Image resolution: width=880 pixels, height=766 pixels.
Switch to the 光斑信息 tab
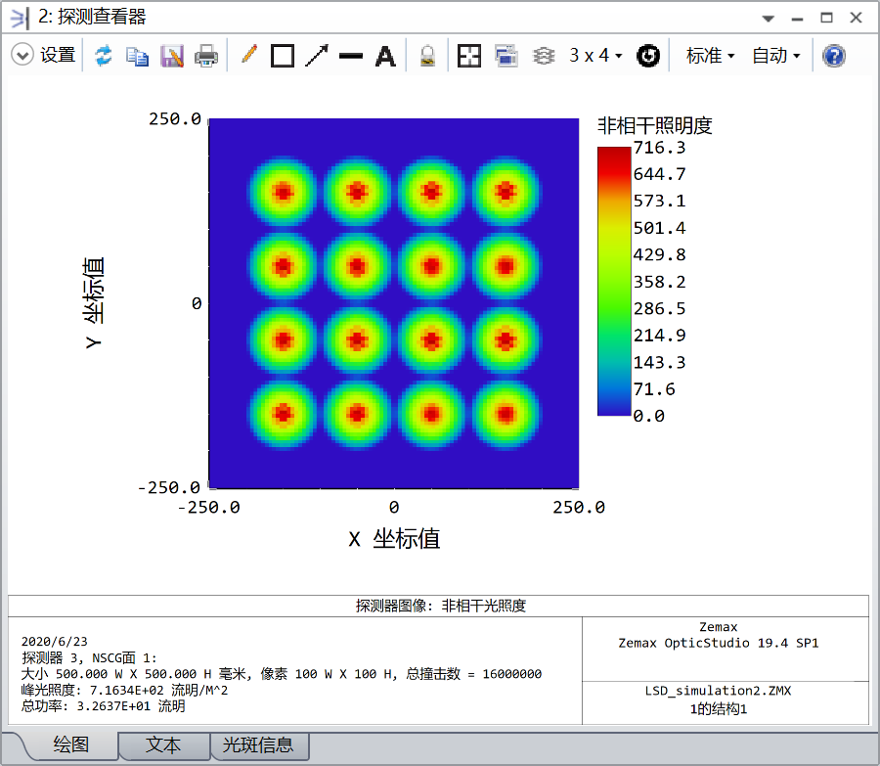click(259, 745)
